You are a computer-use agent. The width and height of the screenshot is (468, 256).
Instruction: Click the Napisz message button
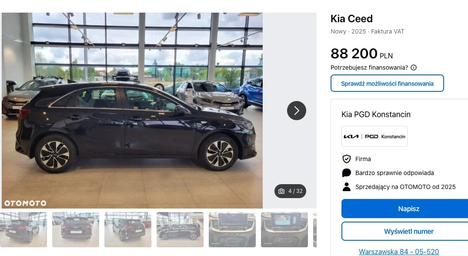coord(408,209)
